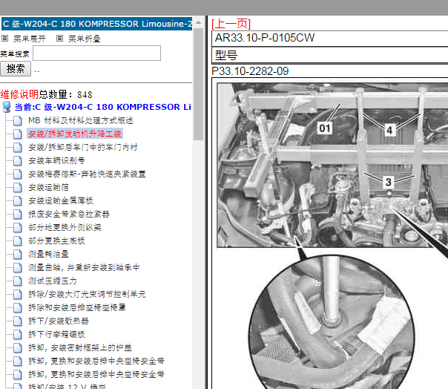Focus the 菜单搜索 search input field
448x389 pixels.
point(97,53)
